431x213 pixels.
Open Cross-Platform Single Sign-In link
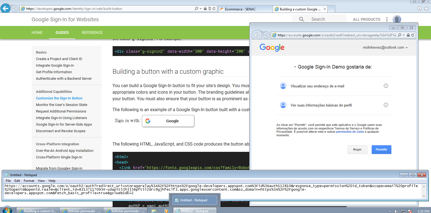pyautogui.click(x=59, y=157)
